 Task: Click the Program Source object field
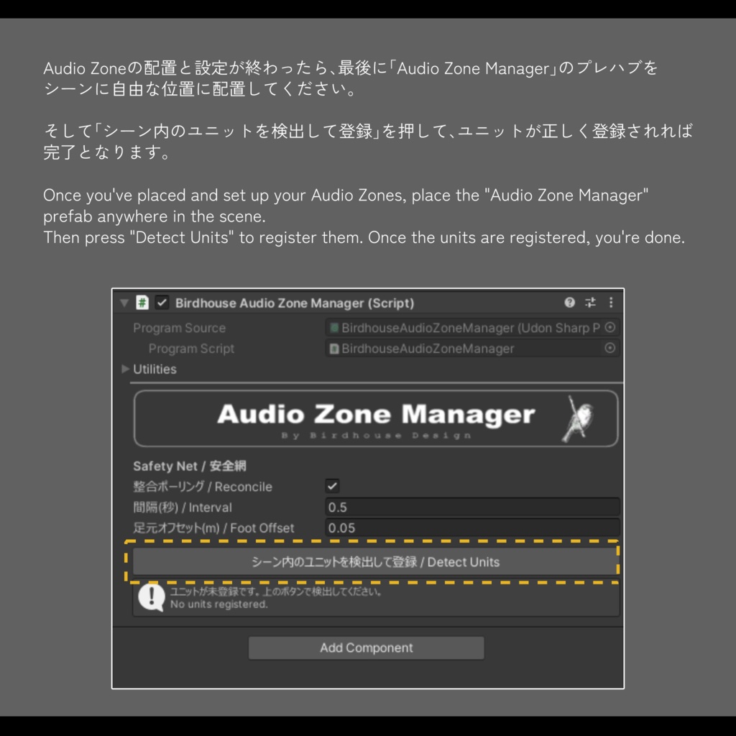472,328
